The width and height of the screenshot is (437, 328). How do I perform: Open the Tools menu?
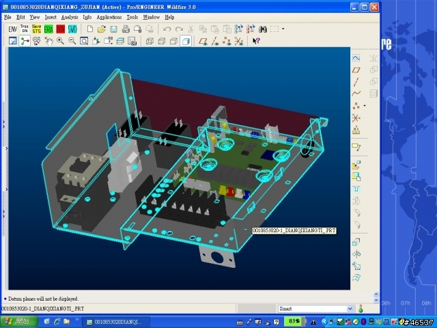[x=132, y=17]
